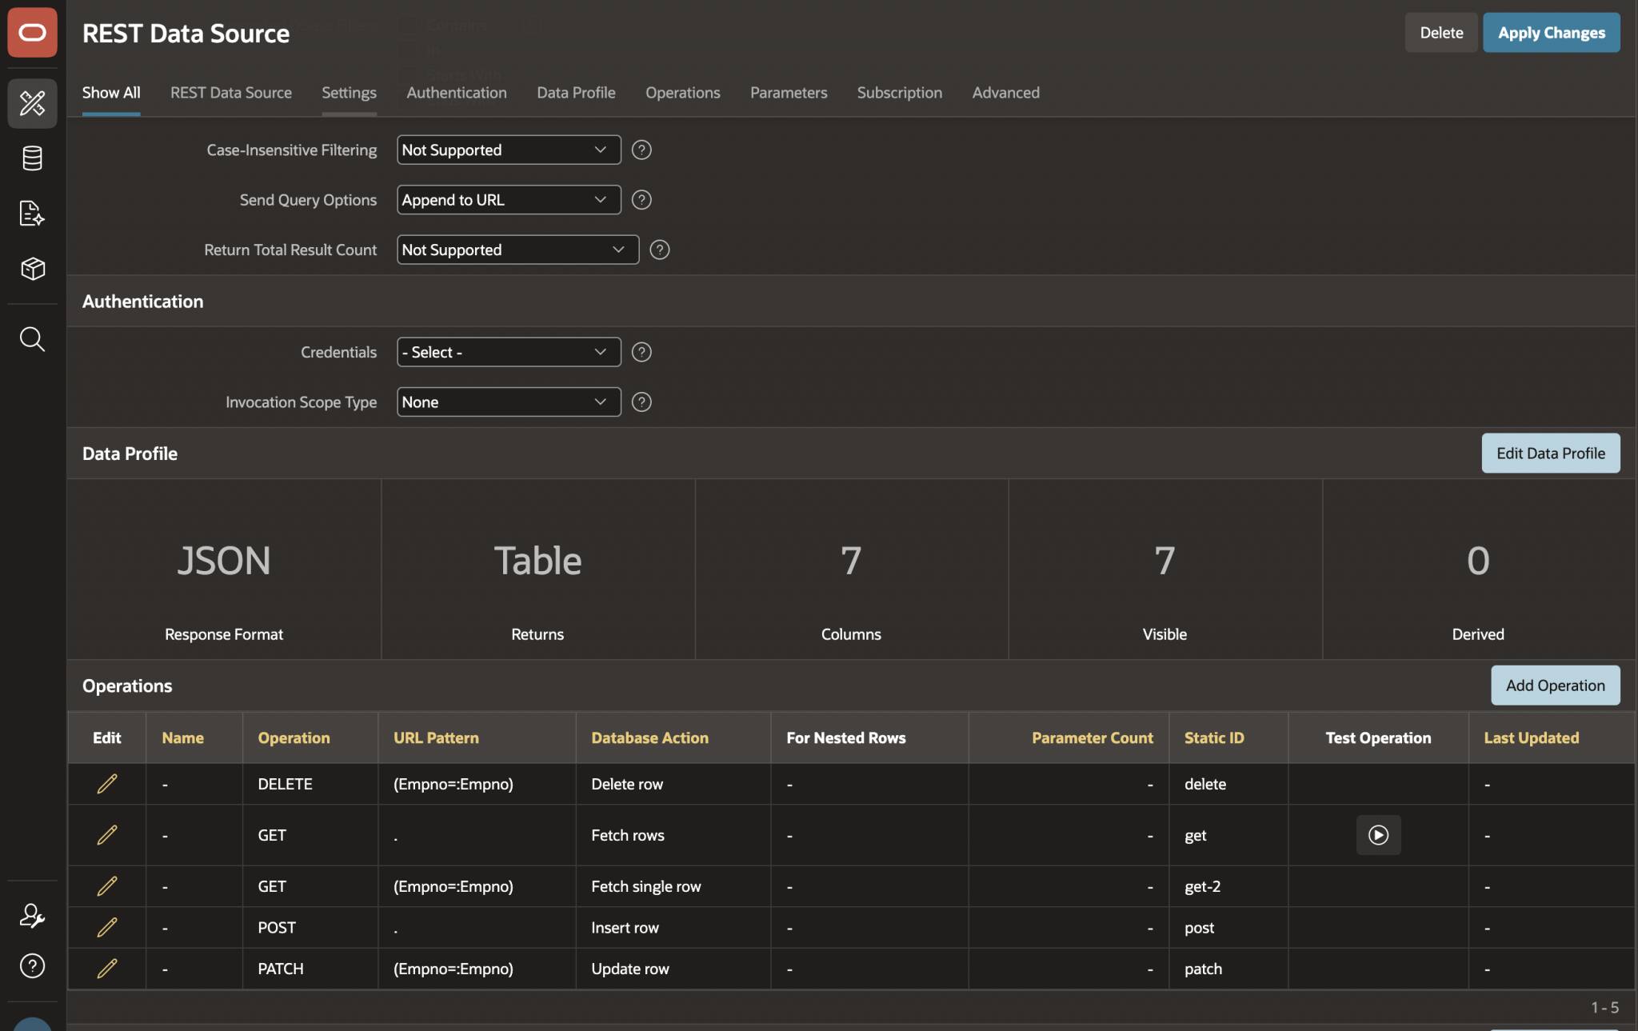Edit the Fetch rows GET operation
Image resolution: width=1638 pixels, height=1031 pixels.
pos(107,835)
